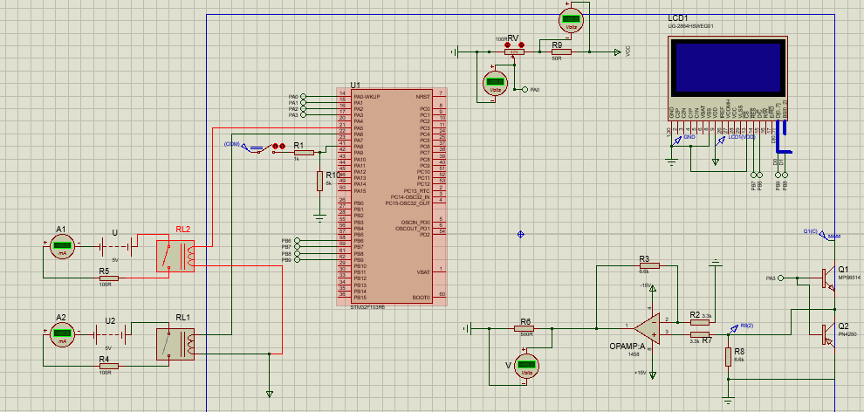
Task: Select transistor Q1
Action: click(x=828, y=278)
